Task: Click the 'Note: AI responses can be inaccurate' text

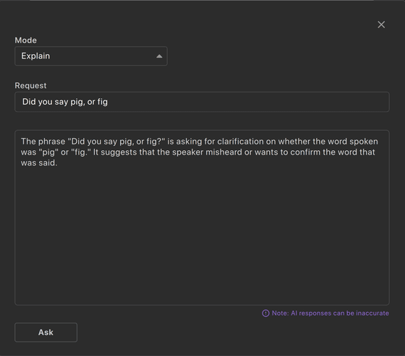Action: coord(331,313)
